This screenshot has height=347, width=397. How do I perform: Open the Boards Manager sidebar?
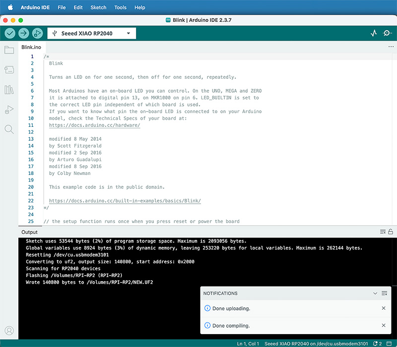(9, 70)
